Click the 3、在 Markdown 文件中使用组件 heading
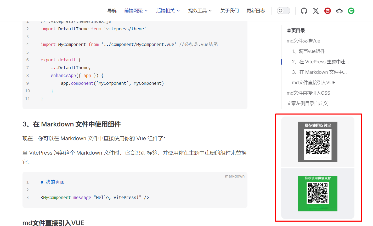Screen dimensions: 373x226 72,124
